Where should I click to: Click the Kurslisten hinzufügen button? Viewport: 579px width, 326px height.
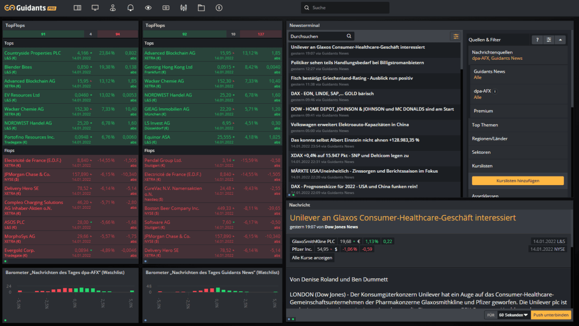(518, 181)
